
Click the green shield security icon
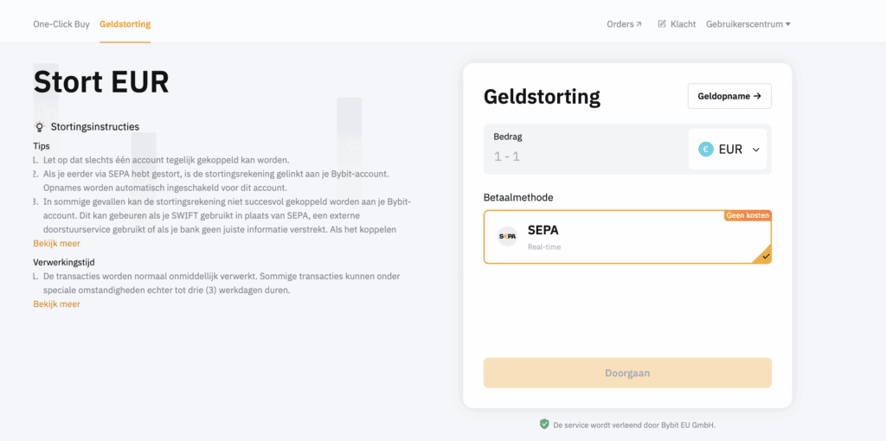pyautogui.click(x=544, y=425)
